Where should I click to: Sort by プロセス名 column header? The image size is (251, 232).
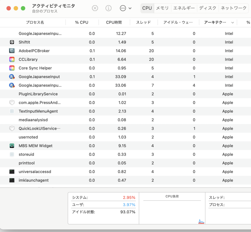(35, 22)
